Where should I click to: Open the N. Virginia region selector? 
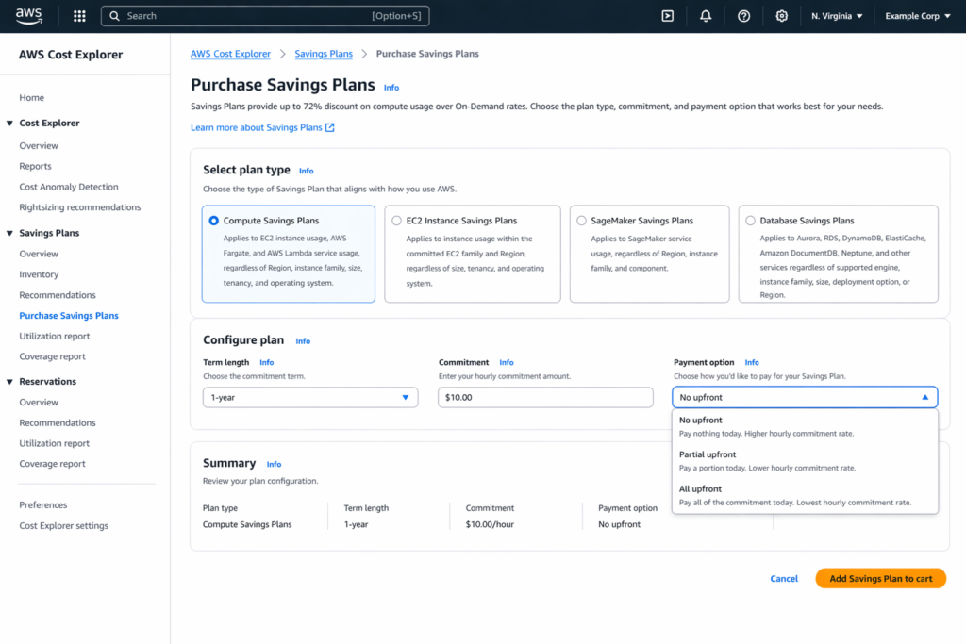point(837,15)
